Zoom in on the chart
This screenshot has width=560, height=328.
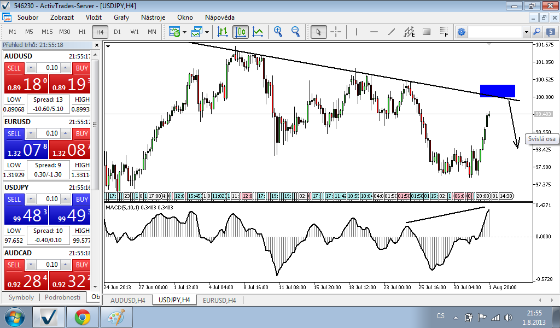click(x=278, y=32)
